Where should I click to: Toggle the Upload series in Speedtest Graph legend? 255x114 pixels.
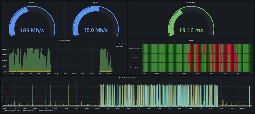(121, 47)
